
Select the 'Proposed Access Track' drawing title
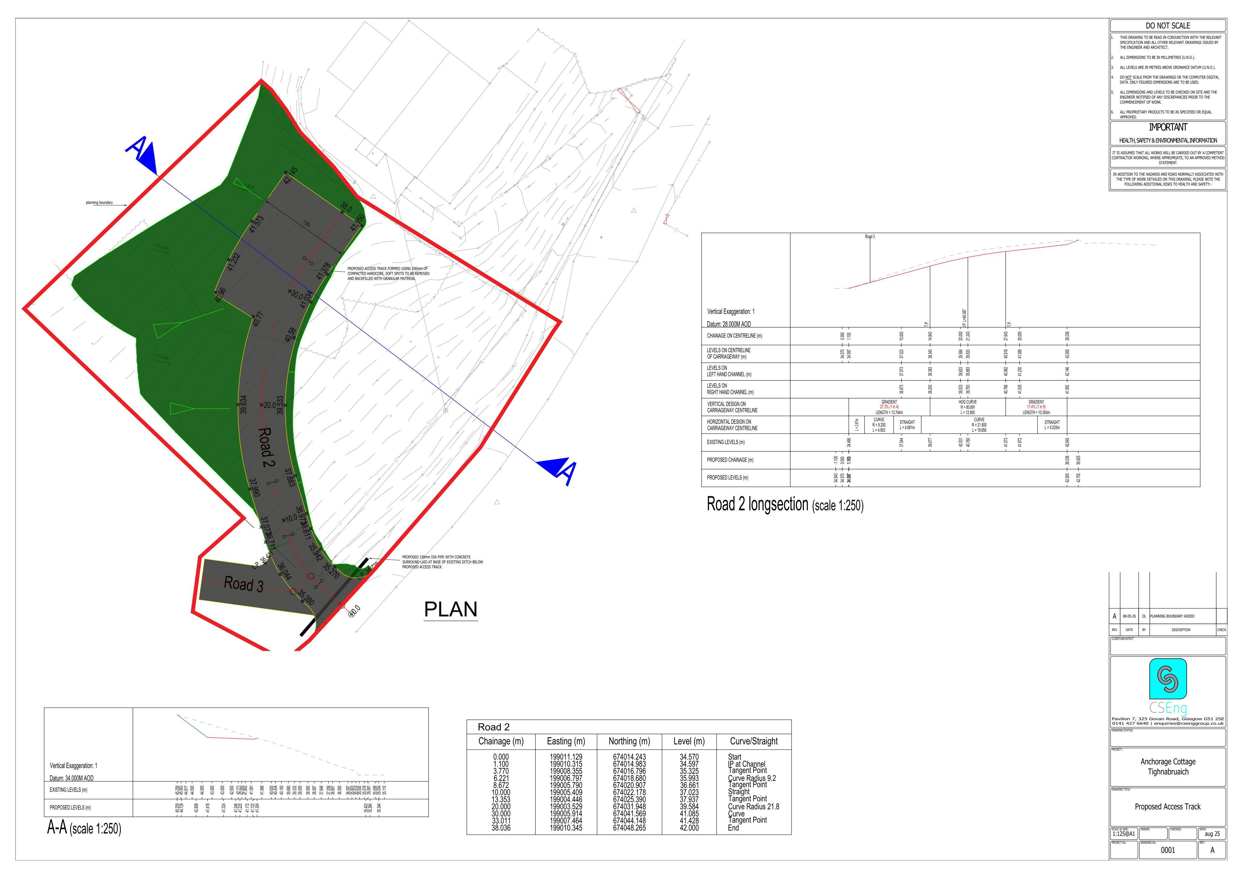click(1167, 806)
